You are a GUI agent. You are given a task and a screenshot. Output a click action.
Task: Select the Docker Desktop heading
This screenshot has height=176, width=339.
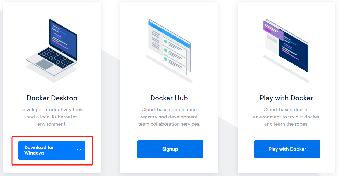52,98
